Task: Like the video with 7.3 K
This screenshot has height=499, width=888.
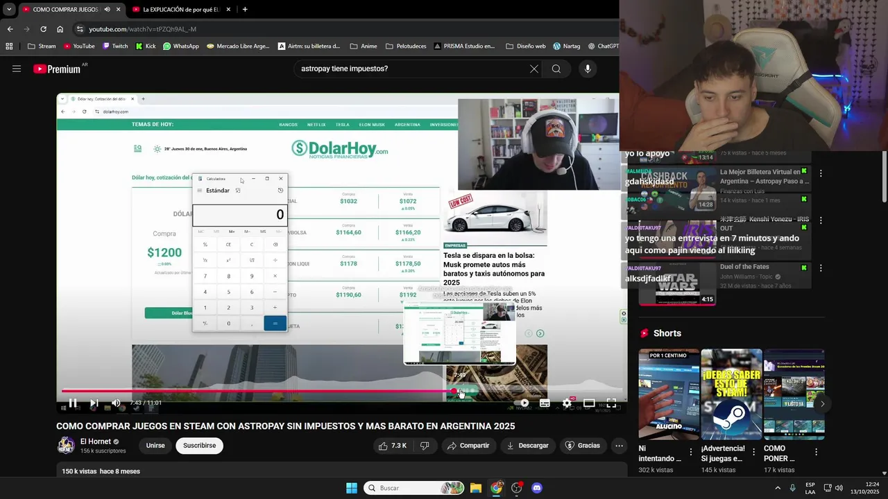Action: pos(393,446)
